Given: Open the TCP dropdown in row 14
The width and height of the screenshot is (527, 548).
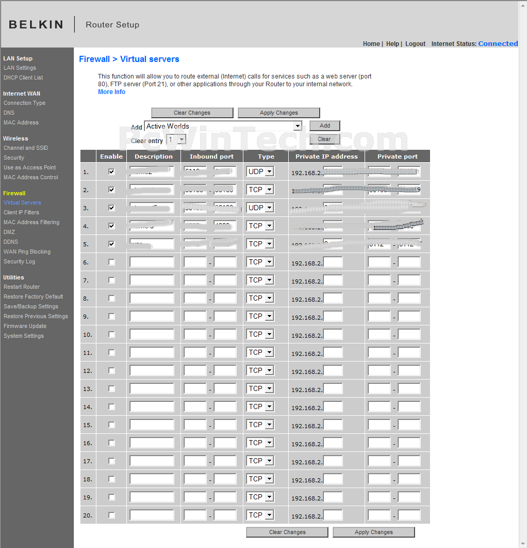Looking at the screenshot, I should pos(260,407).
